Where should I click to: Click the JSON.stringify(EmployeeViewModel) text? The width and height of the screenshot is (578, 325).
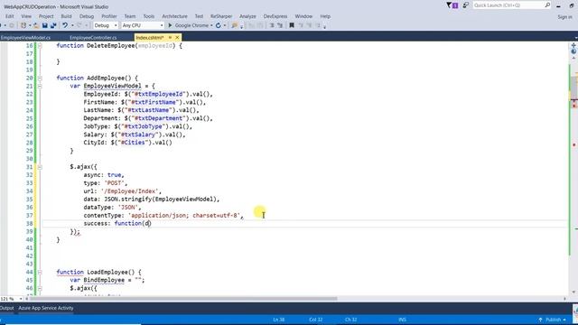pyautogui.click(x=162, y=200)
